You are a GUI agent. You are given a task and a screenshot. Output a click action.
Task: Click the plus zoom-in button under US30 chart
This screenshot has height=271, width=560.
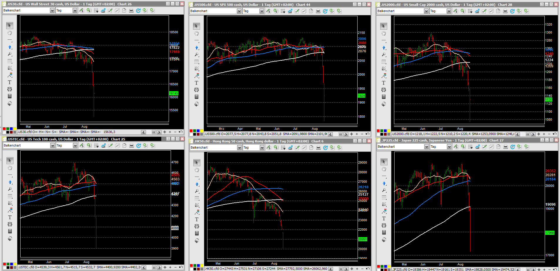pyautogui.click(x=170, y=132)
